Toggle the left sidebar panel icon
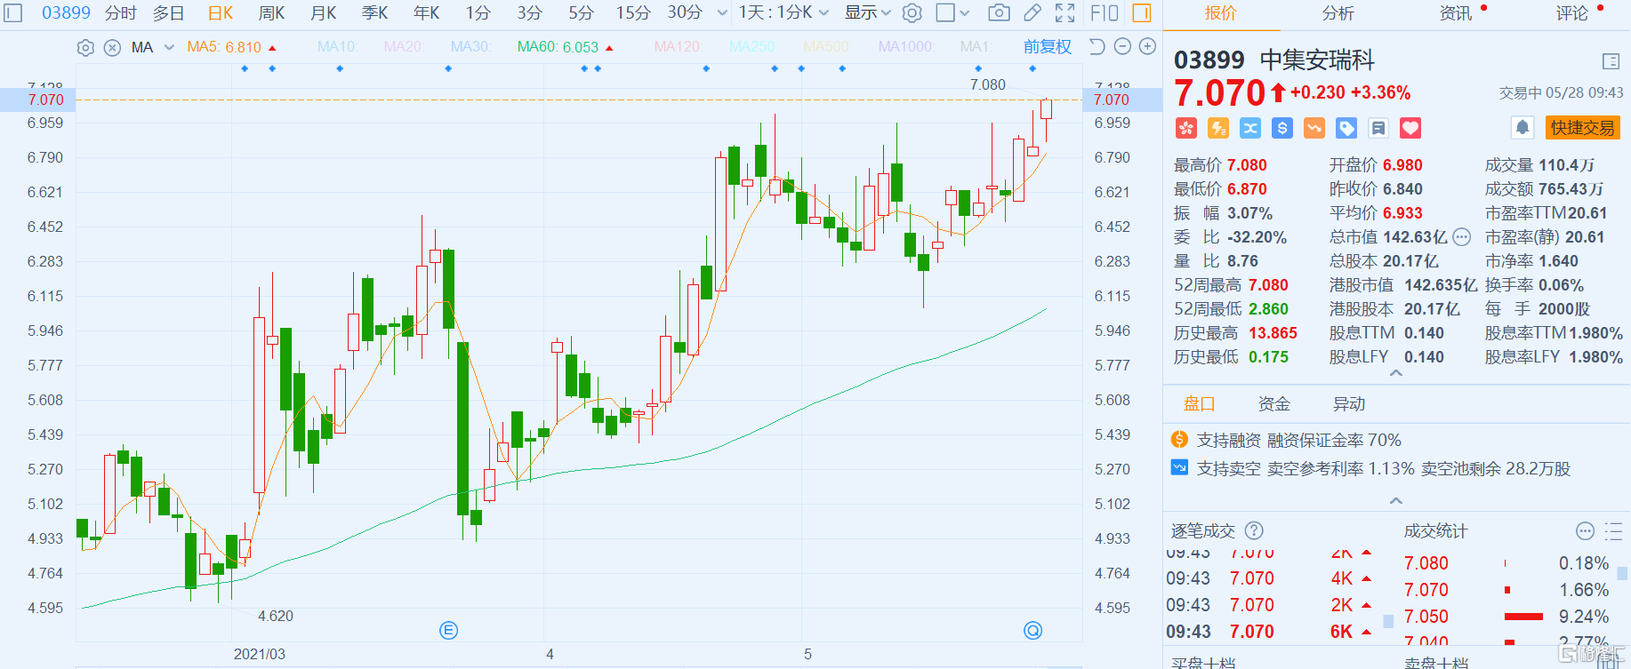Screen dimensions: 1631x669 tap(13, 12)
